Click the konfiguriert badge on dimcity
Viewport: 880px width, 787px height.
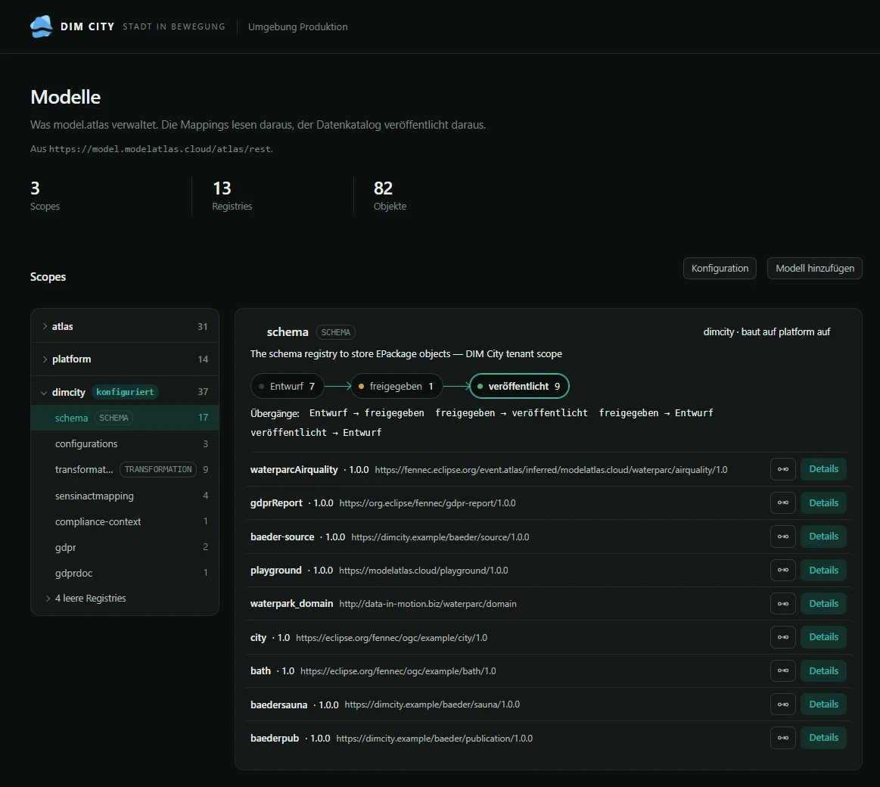[125, 392]
